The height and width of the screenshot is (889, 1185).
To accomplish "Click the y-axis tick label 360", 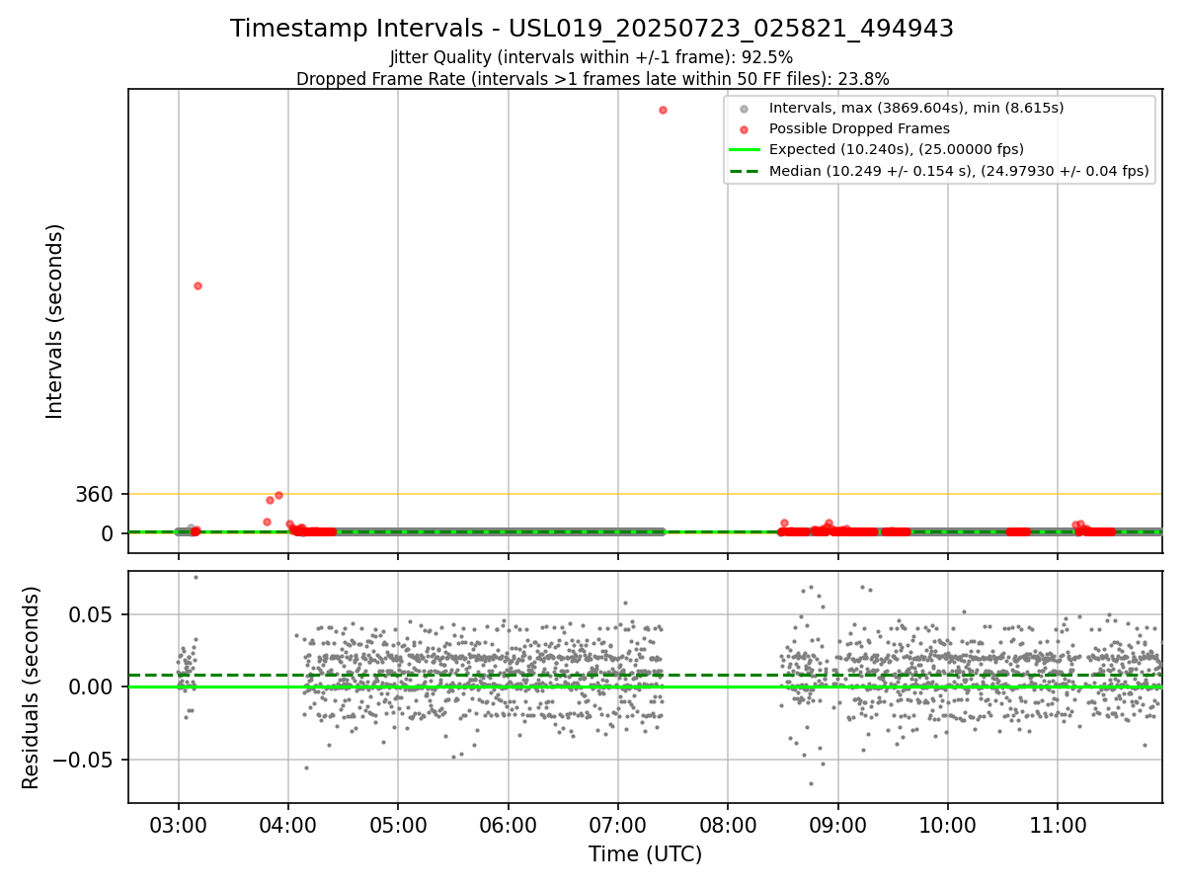I will [x=95, y=494].
